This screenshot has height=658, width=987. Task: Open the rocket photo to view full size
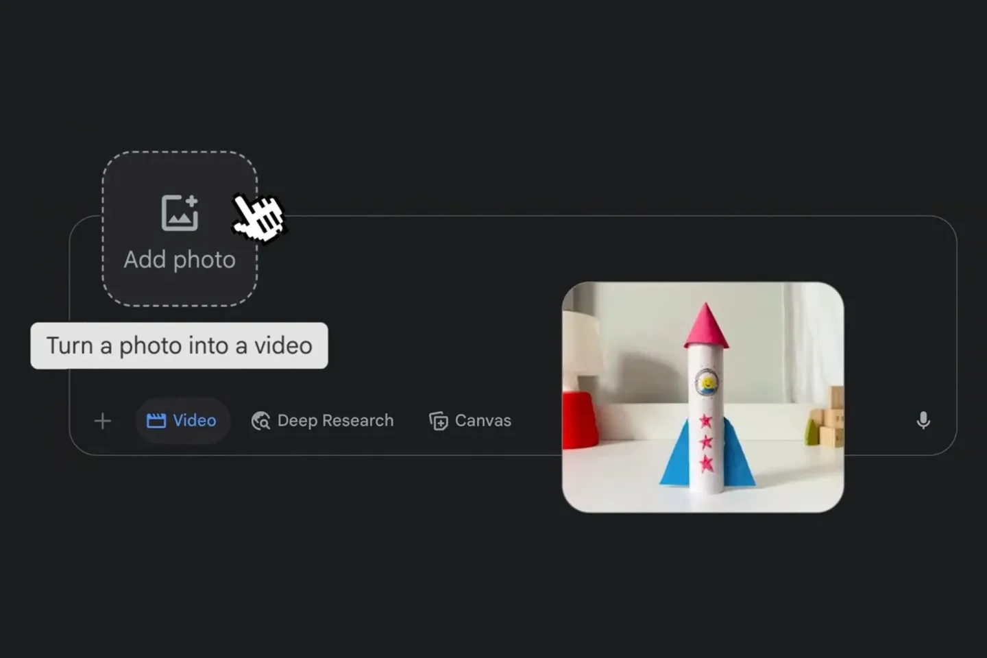[702, 396]
